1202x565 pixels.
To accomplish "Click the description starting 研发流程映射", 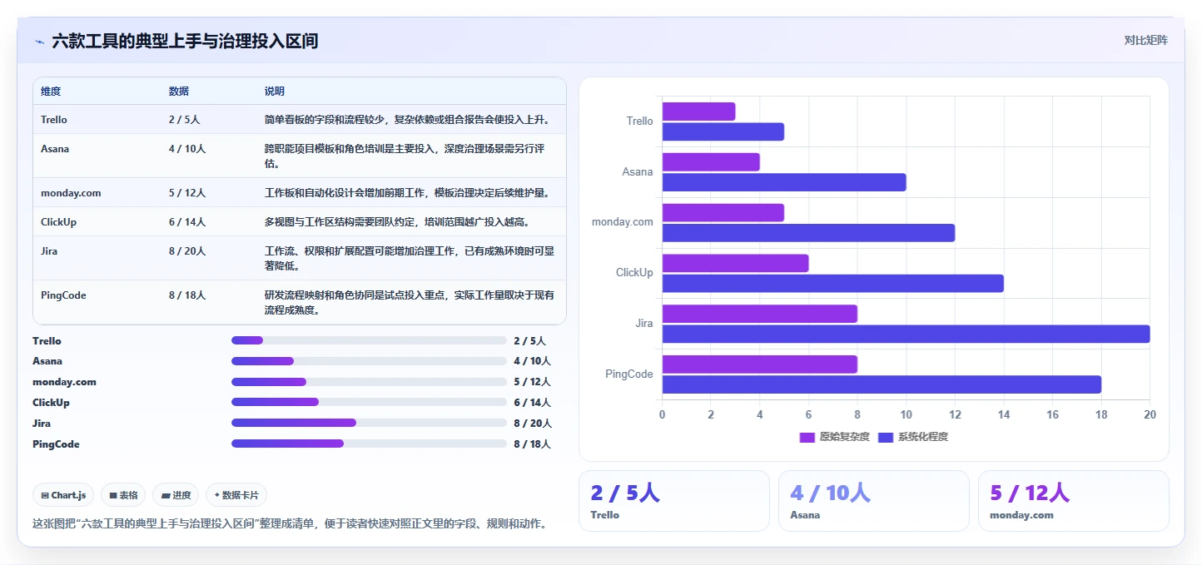I will tap(410, 303).
